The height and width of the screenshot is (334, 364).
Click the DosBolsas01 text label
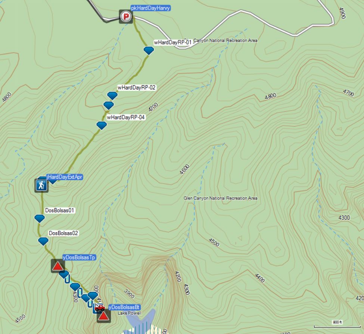click(x=60, y=210)
